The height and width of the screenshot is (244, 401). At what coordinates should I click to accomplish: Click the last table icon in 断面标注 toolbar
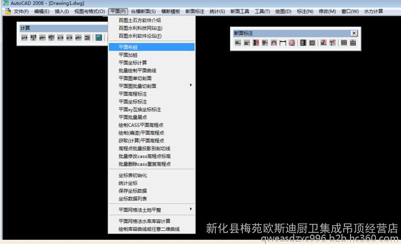coord(353,43)
